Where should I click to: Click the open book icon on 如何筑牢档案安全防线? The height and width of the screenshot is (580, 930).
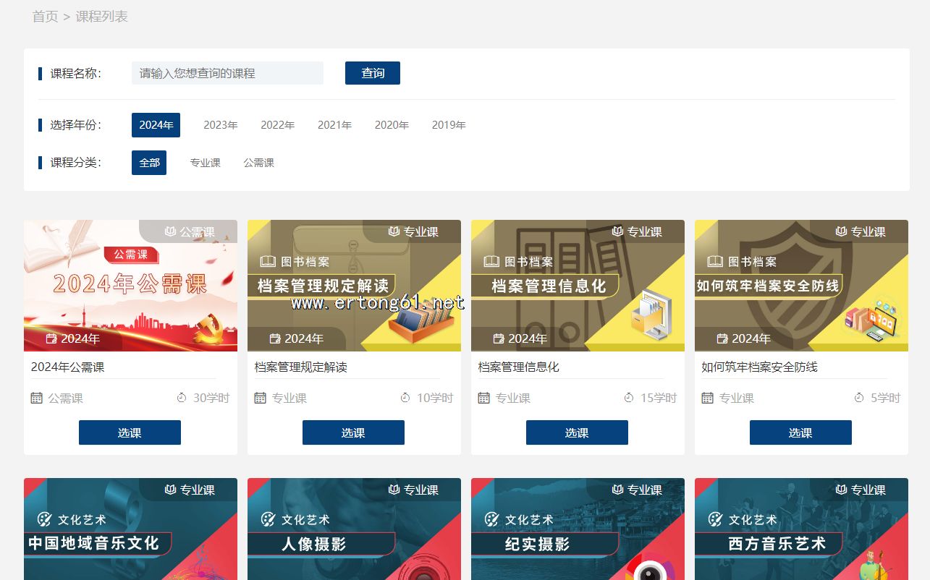click(x=715, y=262)
